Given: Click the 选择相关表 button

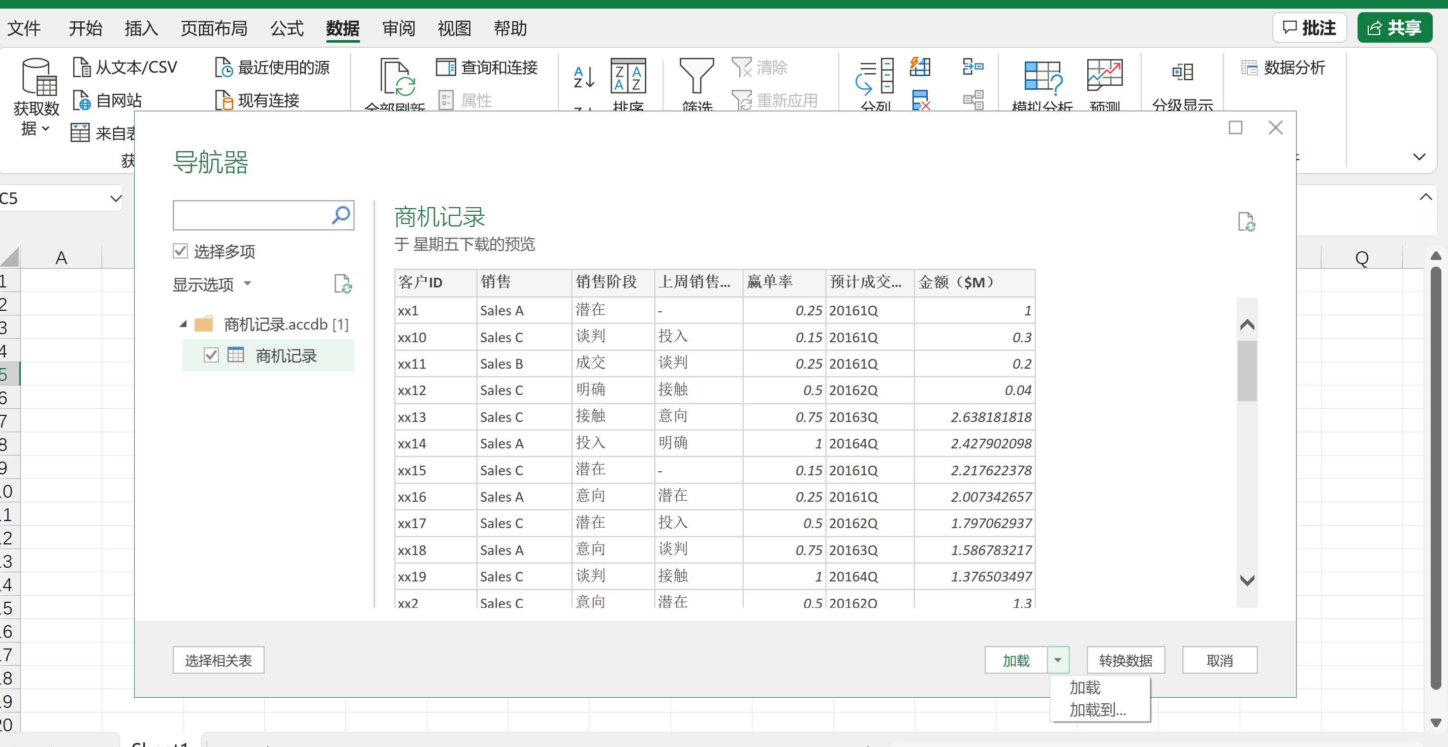Looking at the screenshot, I should coord(218,660).
